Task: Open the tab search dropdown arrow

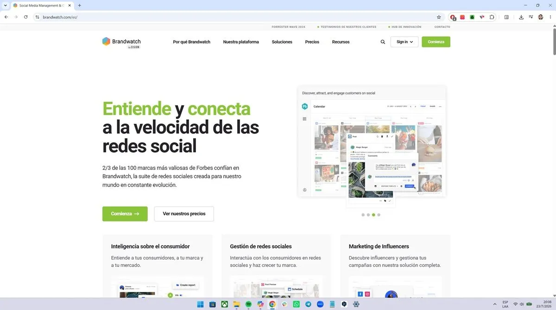Action: 5,5
